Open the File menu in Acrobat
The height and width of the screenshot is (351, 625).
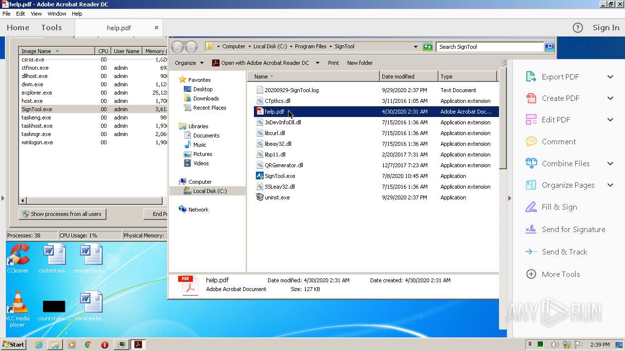(6, 14)
